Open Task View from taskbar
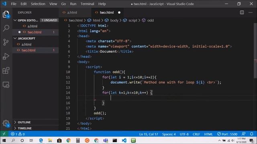The image size is (257, 144). pos(31,140)
